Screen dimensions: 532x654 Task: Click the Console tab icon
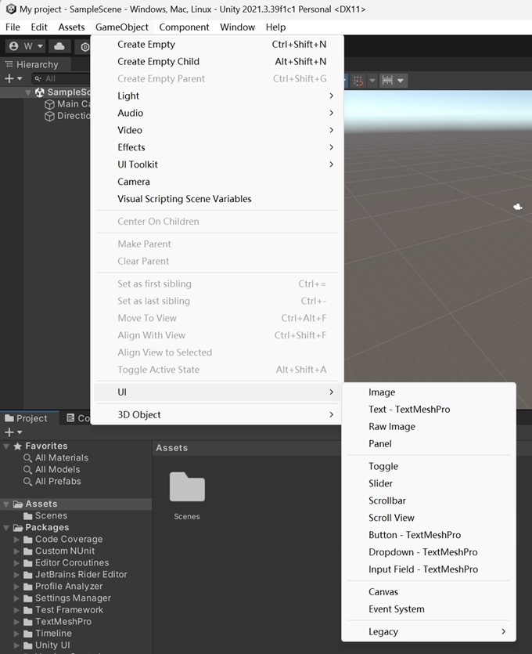(x=71, y=418)
